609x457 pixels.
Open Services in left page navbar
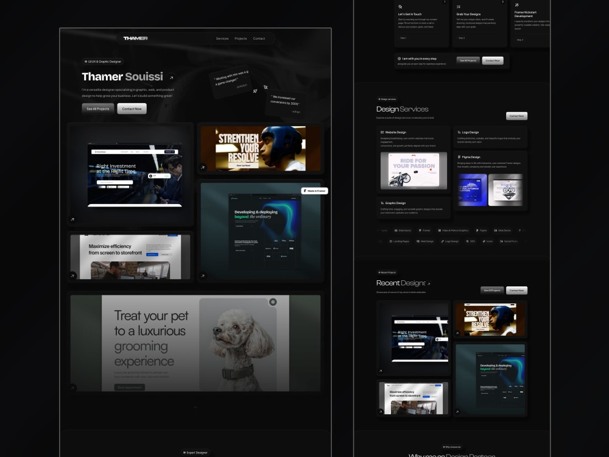pyautogui.click(x=222, y=38)
